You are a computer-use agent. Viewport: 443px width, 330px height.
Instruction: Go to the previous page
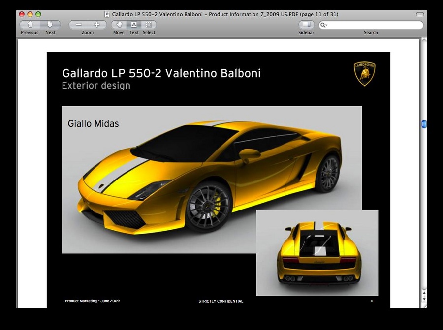coord(30,25)
